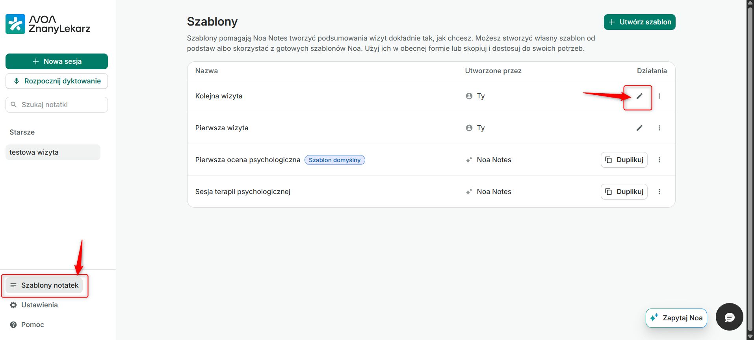This screenshot has height=340, width=754.
Task: Click the Starsze section label
Action: tap(22, 132)
